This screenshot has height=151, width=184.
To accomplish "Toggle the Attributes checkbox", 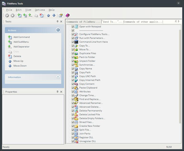I will click(x=73, y=91).
